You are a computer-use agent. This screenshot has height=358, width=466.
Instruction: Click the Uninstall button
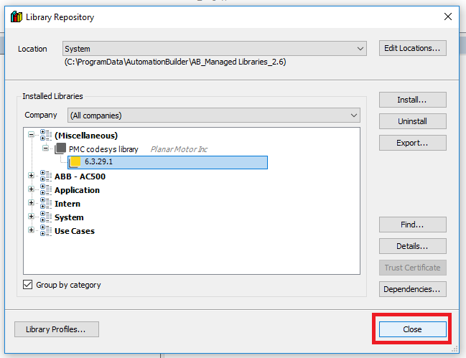[x=412, y=121]
